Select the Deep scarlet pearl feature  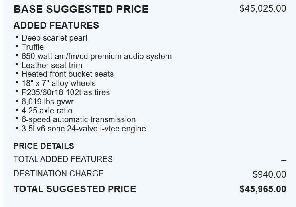(54, 38)
